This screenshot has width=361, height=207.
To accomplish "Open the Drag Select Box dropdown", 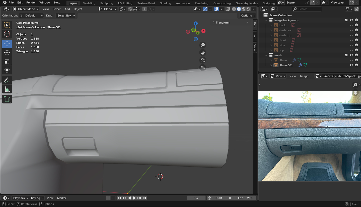I will (65, 16).
